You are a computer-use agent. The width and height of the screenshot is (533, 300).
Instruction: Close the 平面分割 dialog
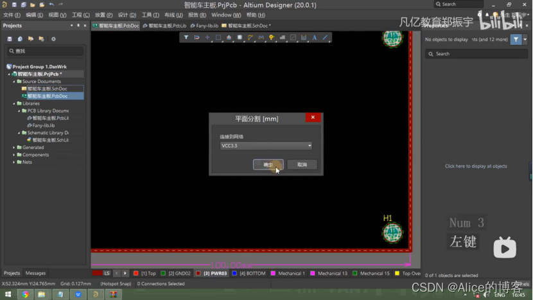[x=313, y=118]
